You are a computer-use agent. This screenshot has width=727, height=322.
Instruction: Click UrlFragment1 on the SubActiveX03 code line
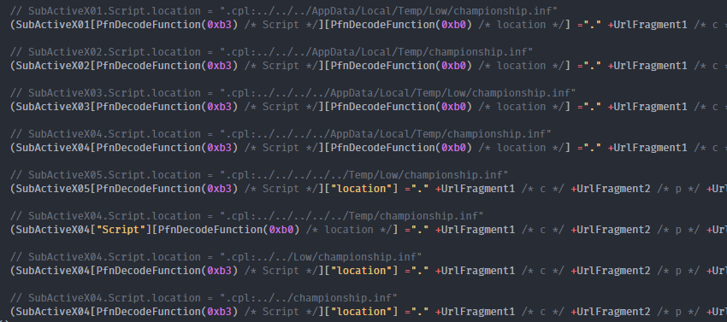click(650, 107)
